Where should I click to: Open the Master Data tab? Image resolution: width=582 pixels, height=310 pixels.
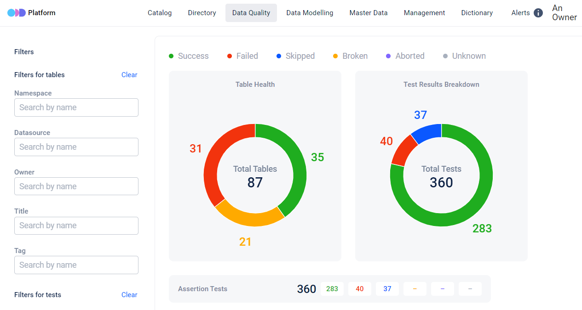click(x=369, y=13)
